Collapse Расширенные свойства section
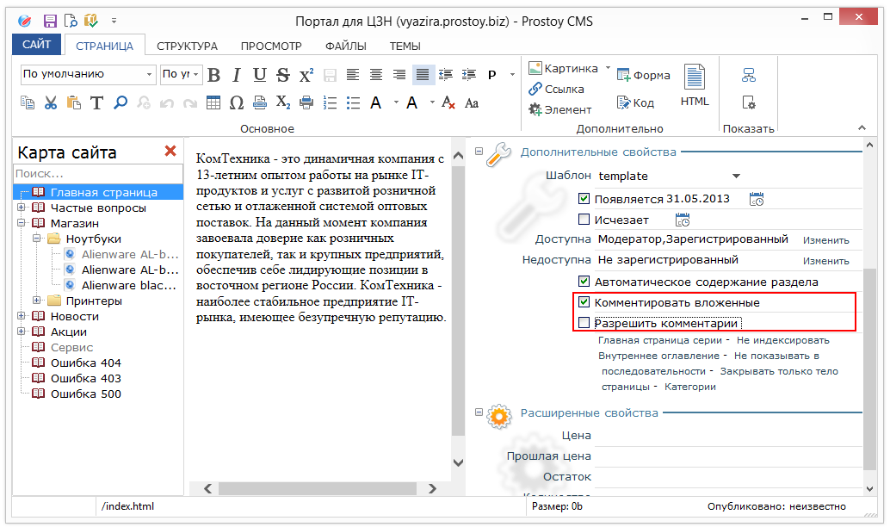The width and height of the screenshot is (890, 527). point(479,412)
